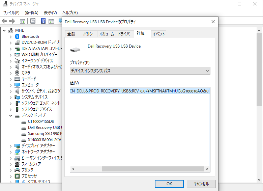Switch to the ポリシー tab

click(x=89, y=34)
